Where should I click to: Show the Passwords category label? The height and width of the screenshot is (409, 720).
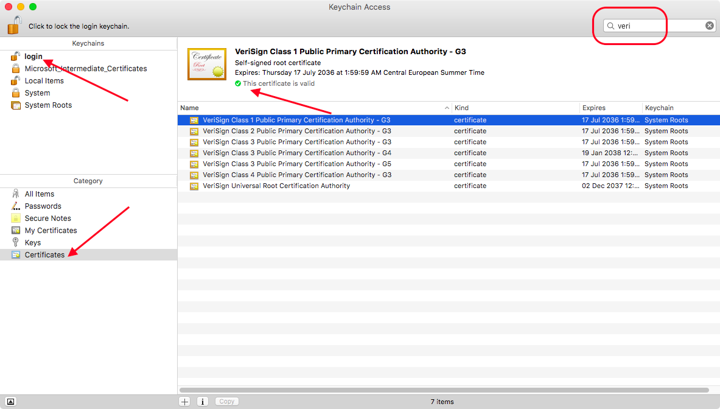coord(43,206)
